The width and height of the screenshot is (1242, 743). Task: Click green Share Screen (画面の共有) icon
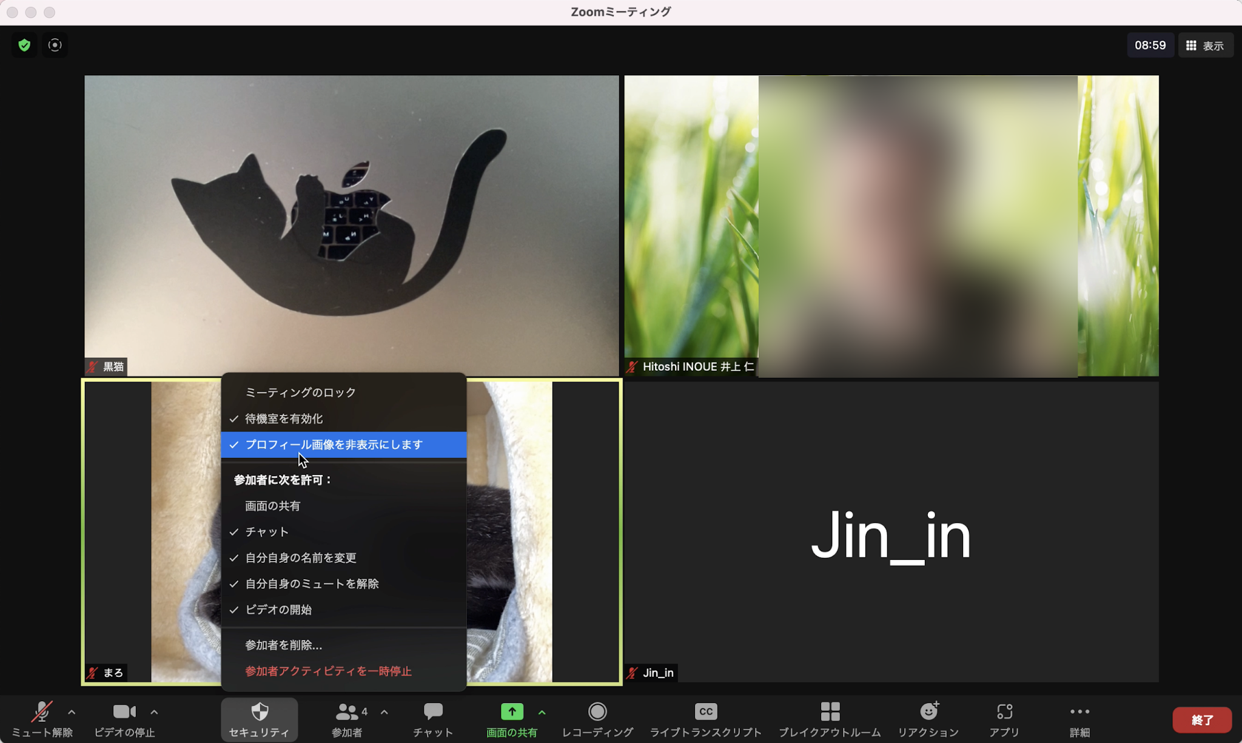[x=511, y=711]
